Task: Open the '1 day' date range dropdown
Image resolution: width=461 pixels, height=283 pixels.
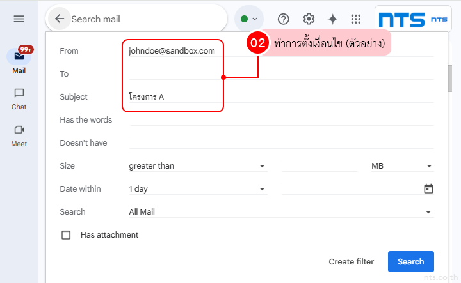Action: [x=197, y=189]
